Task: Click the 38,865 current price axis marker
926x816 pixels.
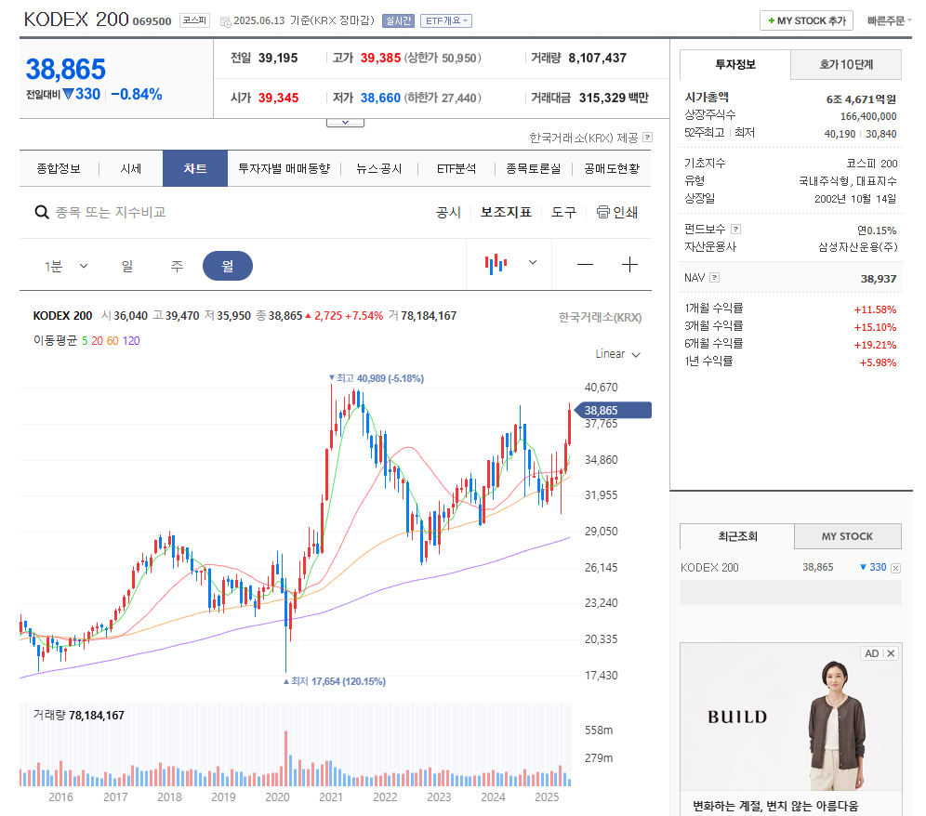Action: coord(613,410)
